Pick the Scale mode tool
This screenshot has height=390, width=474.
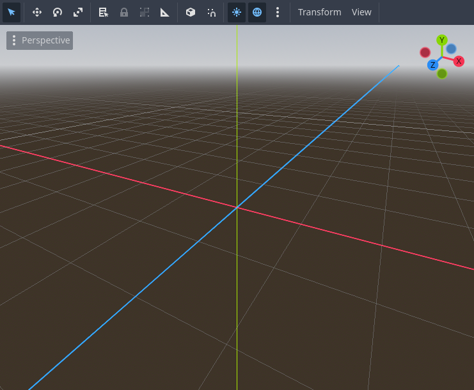tap(78, 12)
